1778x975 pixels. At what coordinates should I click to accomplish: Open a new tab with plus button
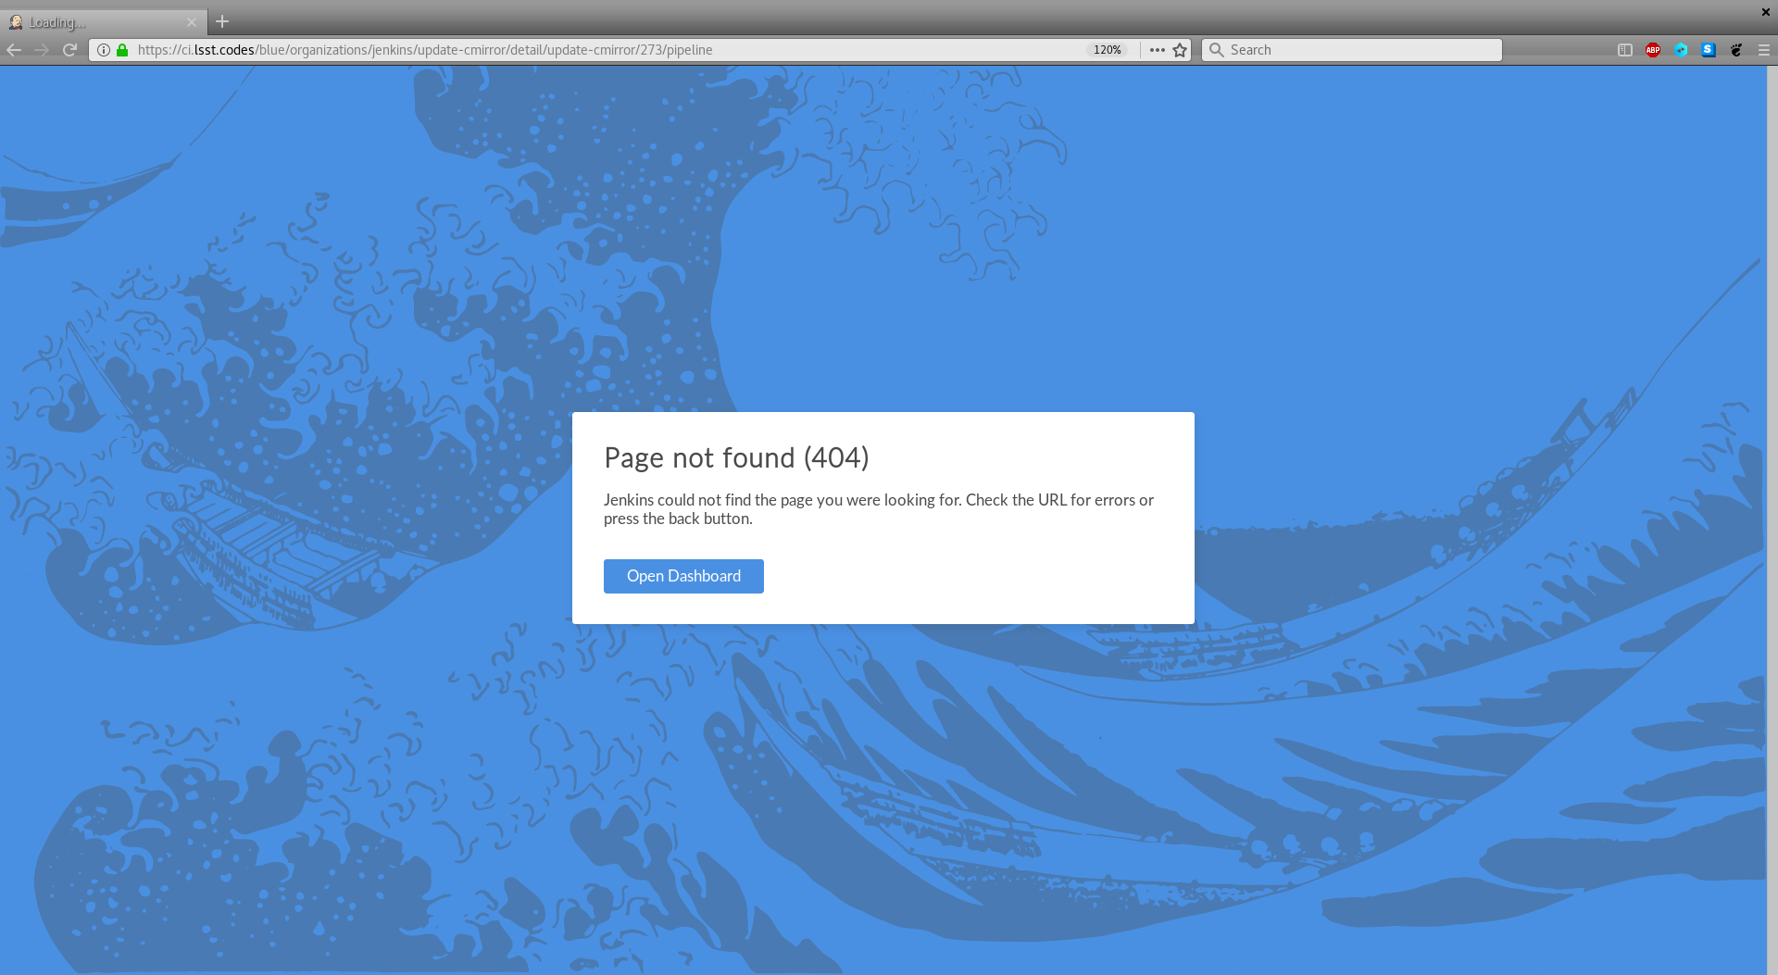point(222,21)
